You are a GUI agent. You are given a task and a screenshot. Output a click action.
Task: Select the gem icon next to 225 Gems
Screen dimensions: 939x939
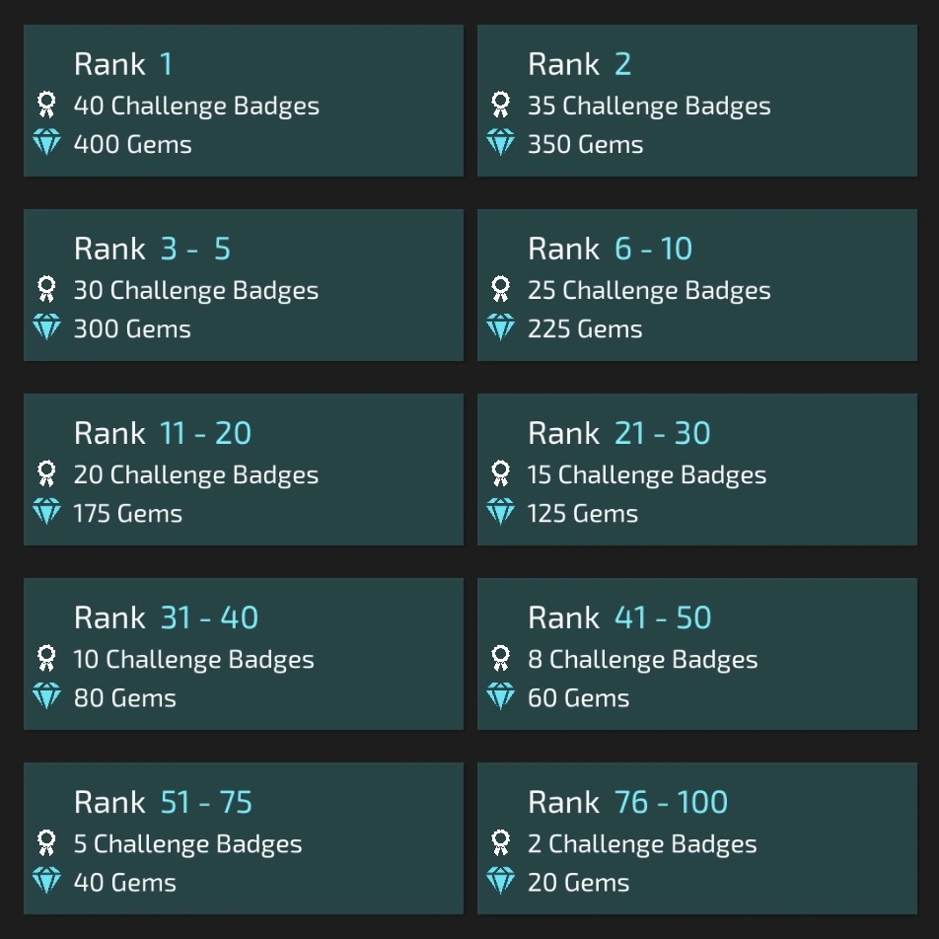point(499,327)
